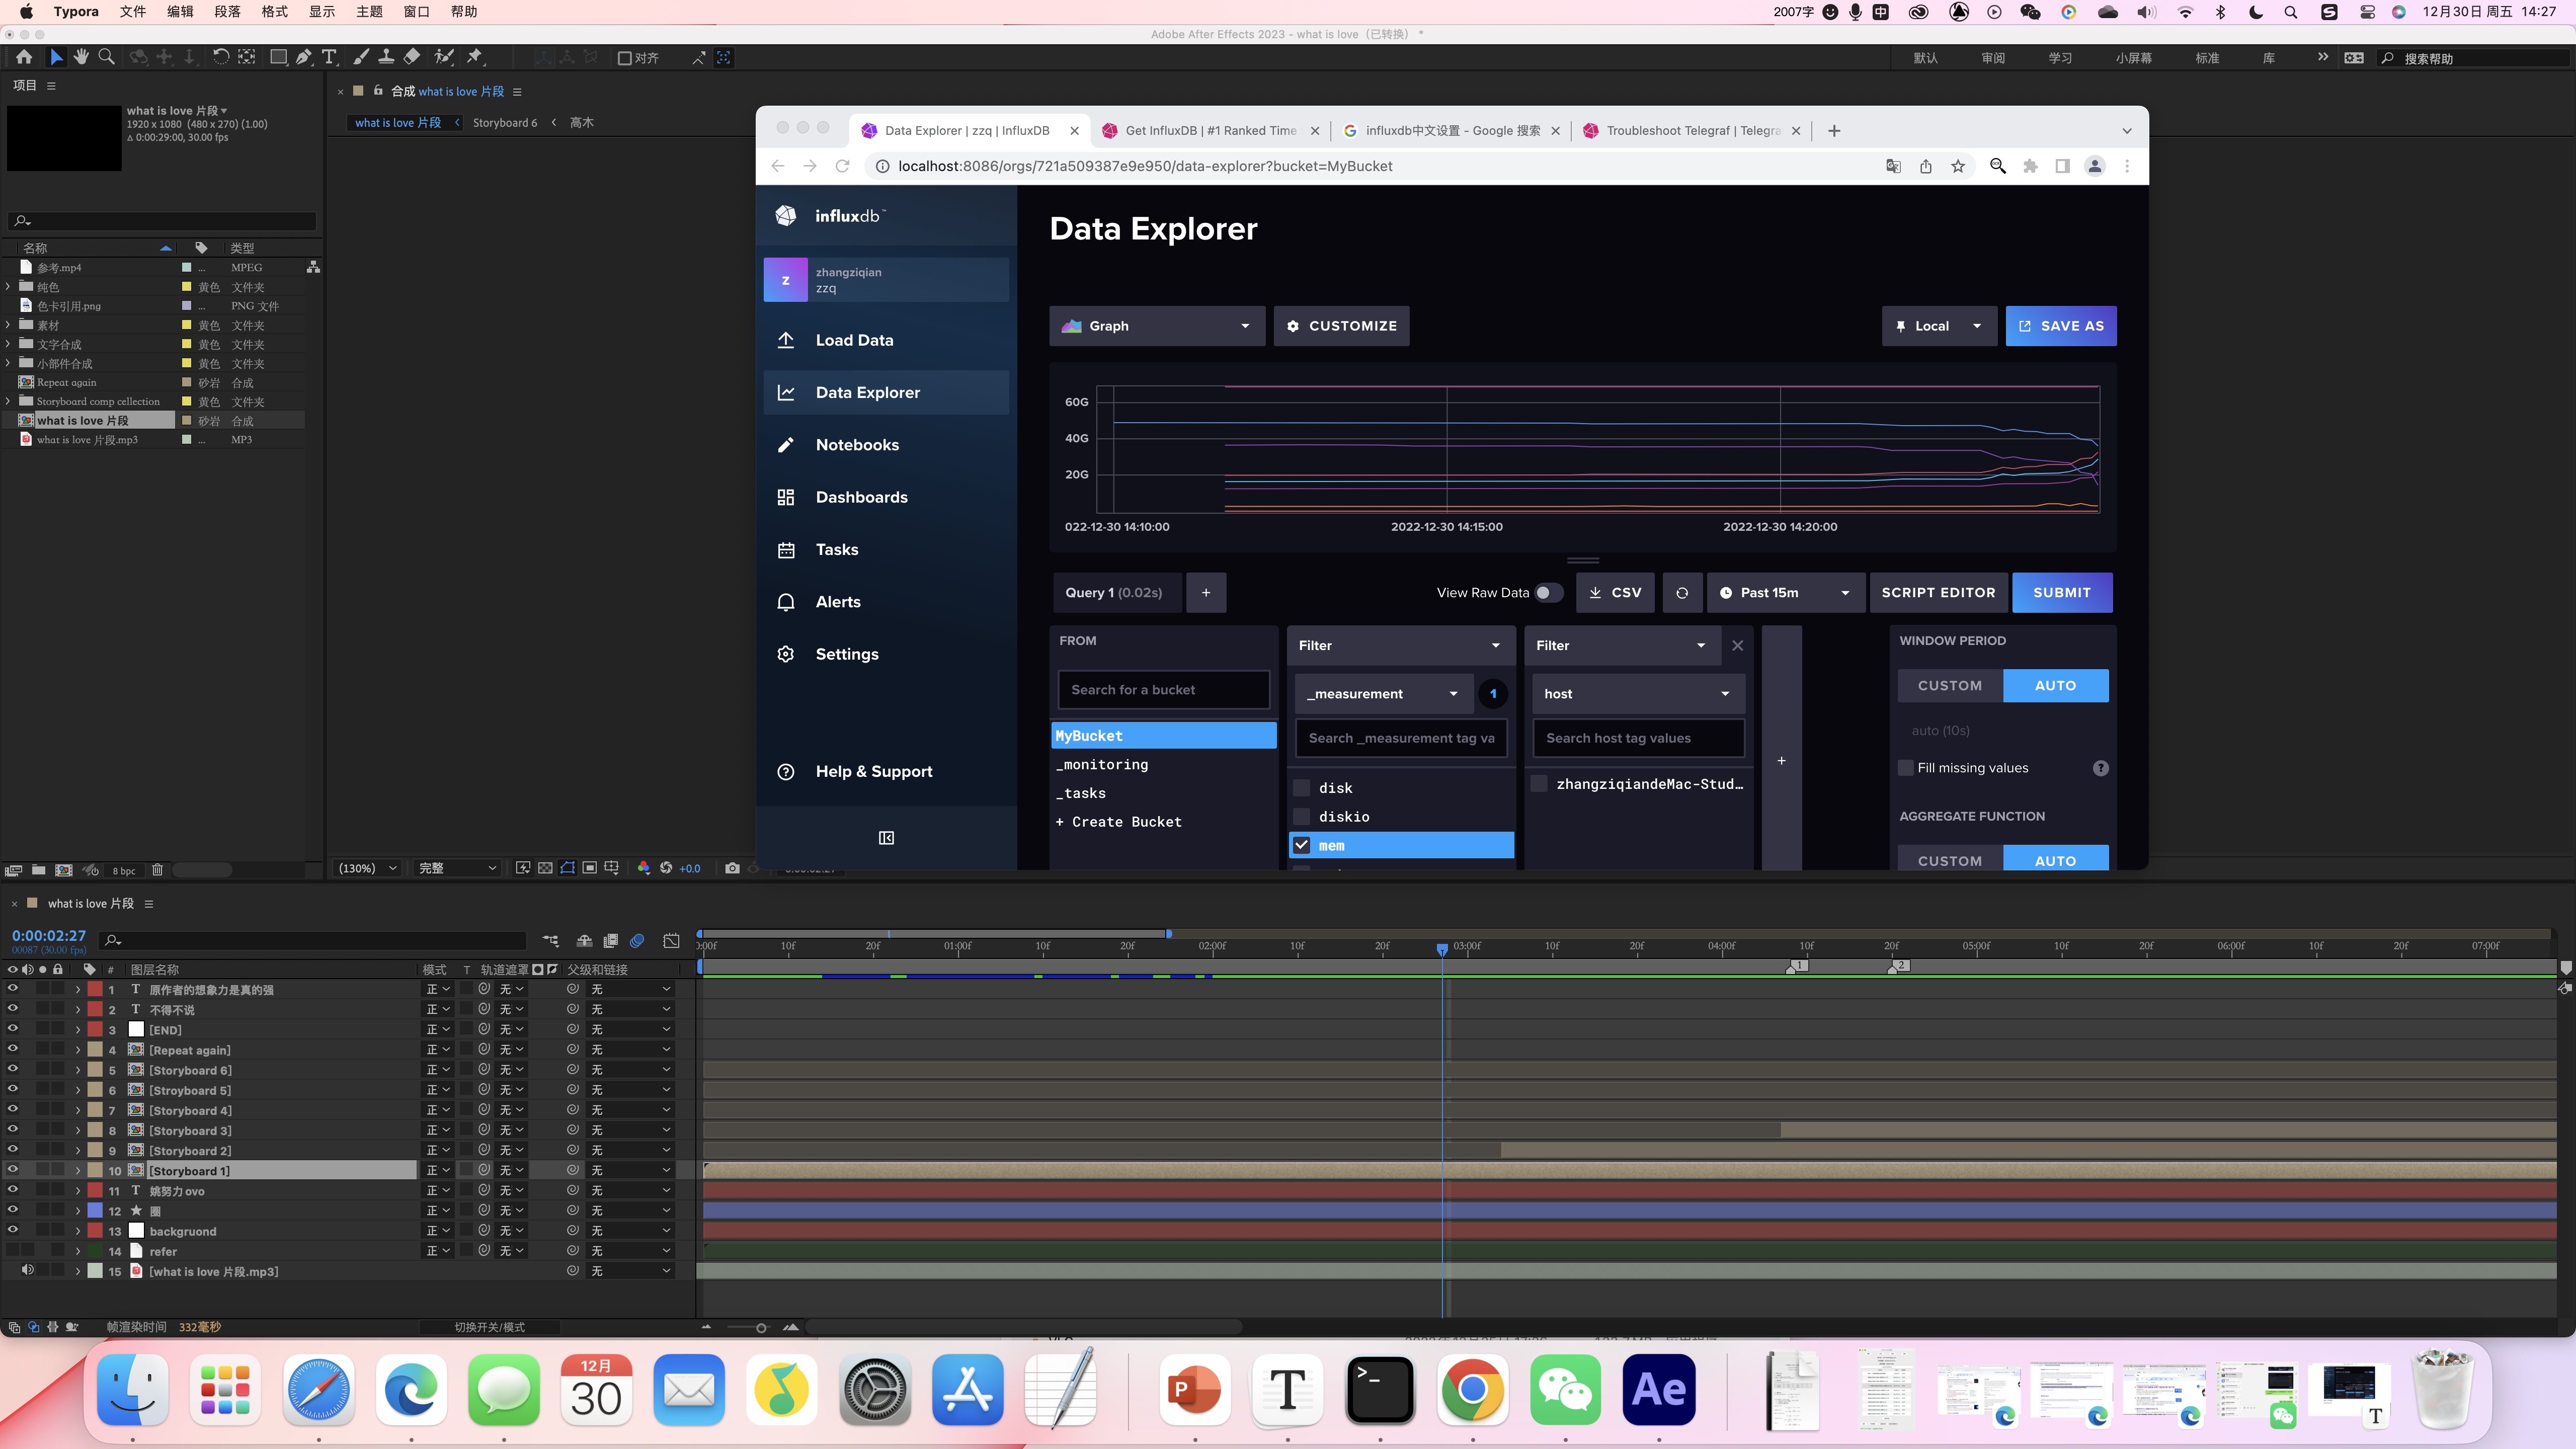The height and width of the screenshot is (1449, 2576).
Task: Open Alerts in InfluxDB sidebar
Action: click(x=837, y=602)
